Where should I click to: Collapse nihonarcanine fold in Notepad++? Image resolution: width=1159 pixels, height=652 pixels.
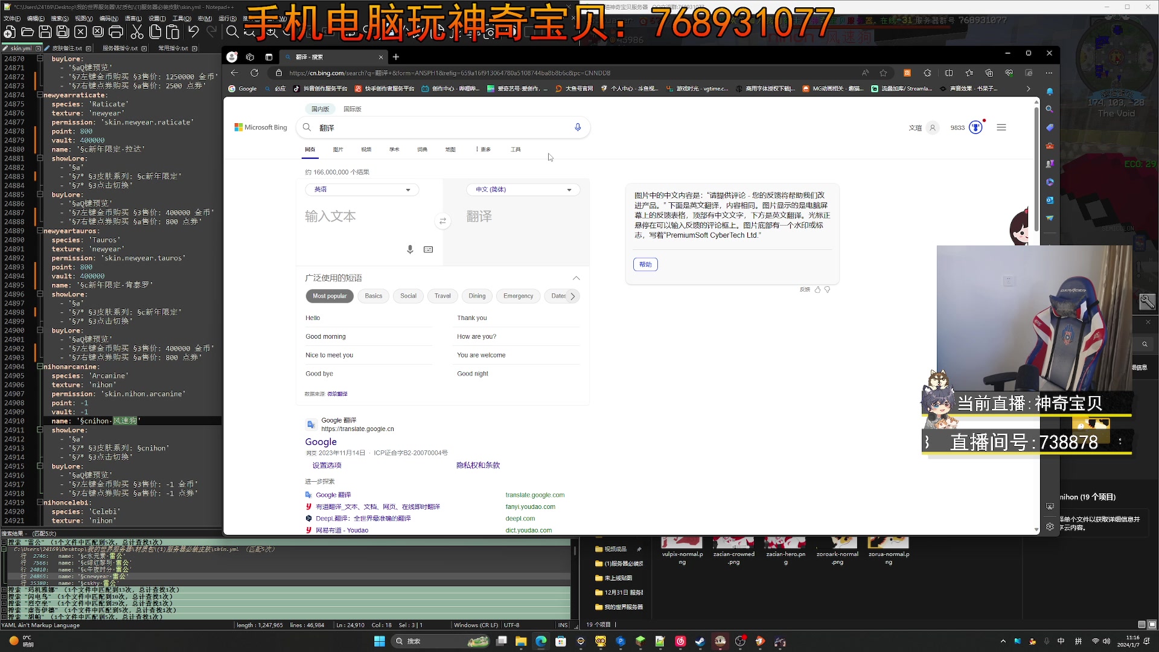[x=40, y=366]
